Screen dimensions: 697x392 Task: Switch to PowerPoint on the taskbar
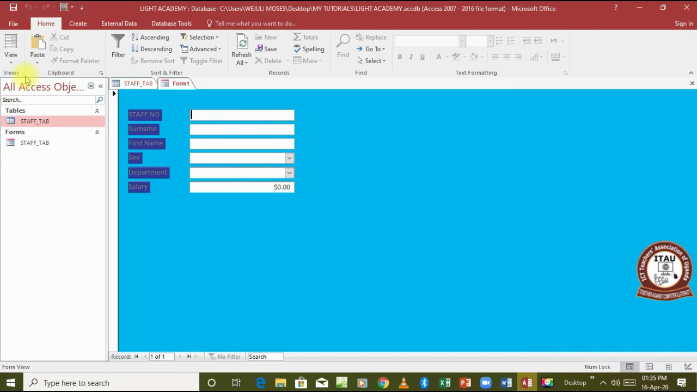coord(465,383)
